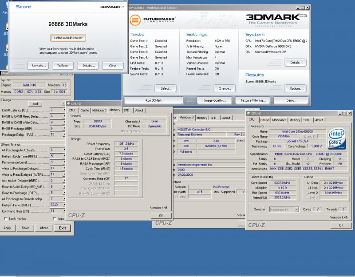Click Exit in memory timings tool
Image resolution: width=355 pixels, height=277 pixels.
(x=62, y=228)
